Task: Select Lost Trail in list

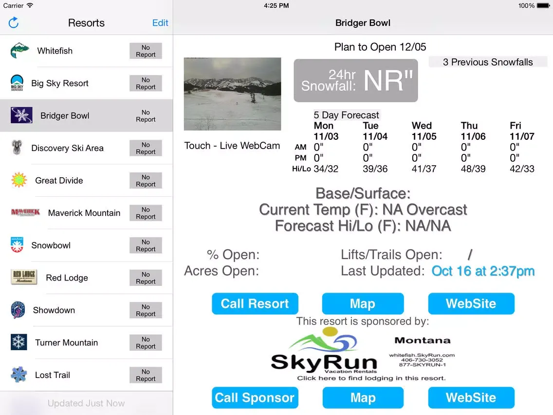Action: pos(87,375)
